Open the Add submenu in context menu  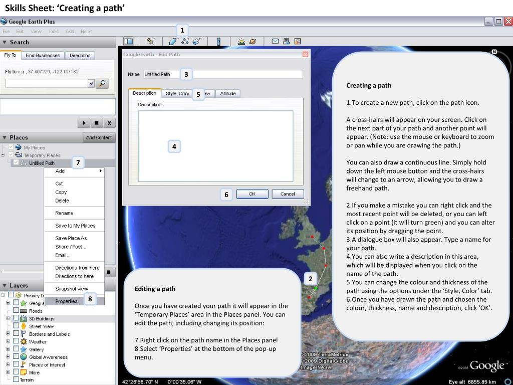[x=74, y=171]
